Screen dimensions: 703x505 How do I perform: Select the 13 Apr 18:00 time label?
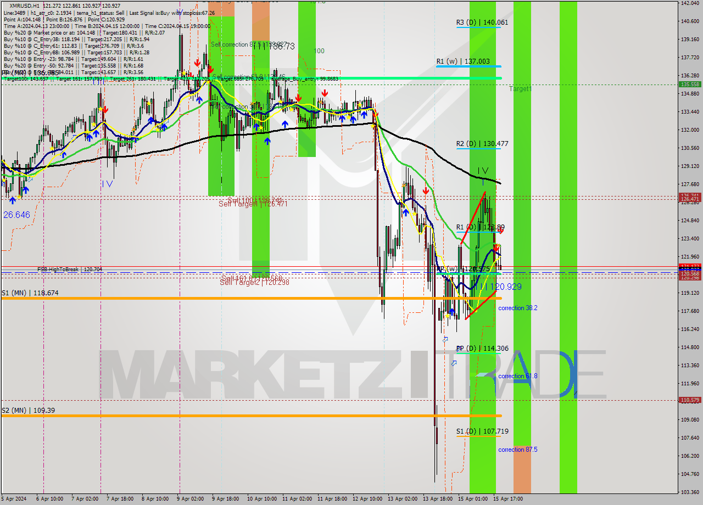tap(437, 500)
